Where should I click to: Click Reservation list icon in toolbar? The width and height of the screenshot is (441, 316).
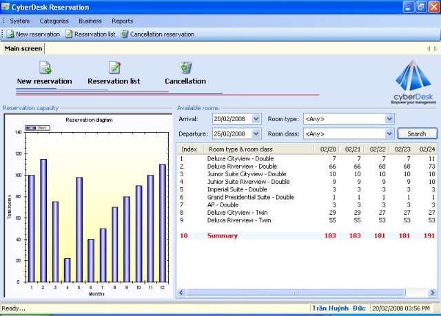coord(69,34)
